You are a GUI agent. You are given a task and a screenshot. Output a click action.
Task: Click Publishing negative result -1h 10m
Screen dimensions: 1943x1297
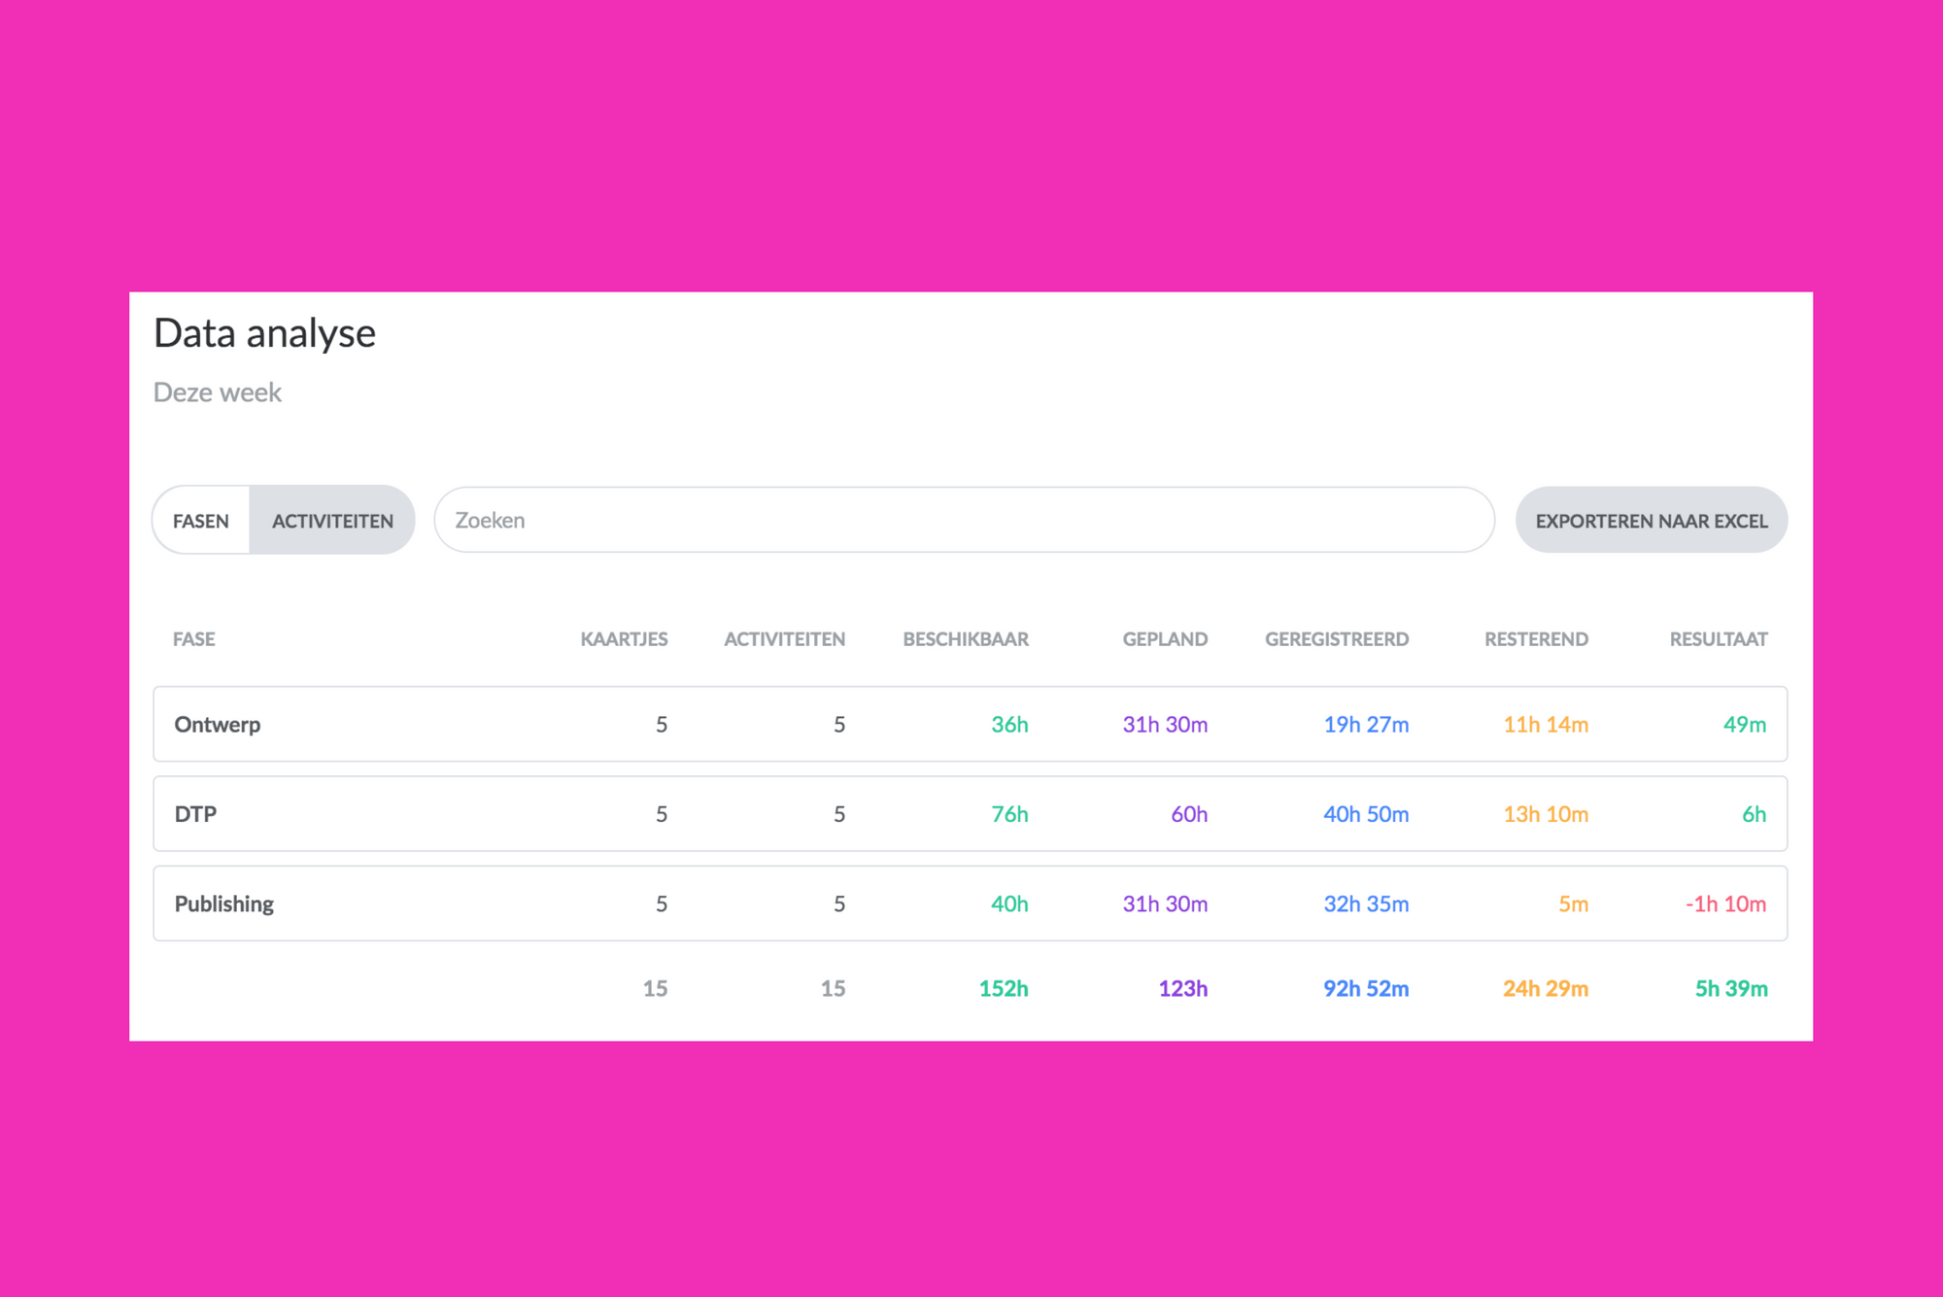1725,904
